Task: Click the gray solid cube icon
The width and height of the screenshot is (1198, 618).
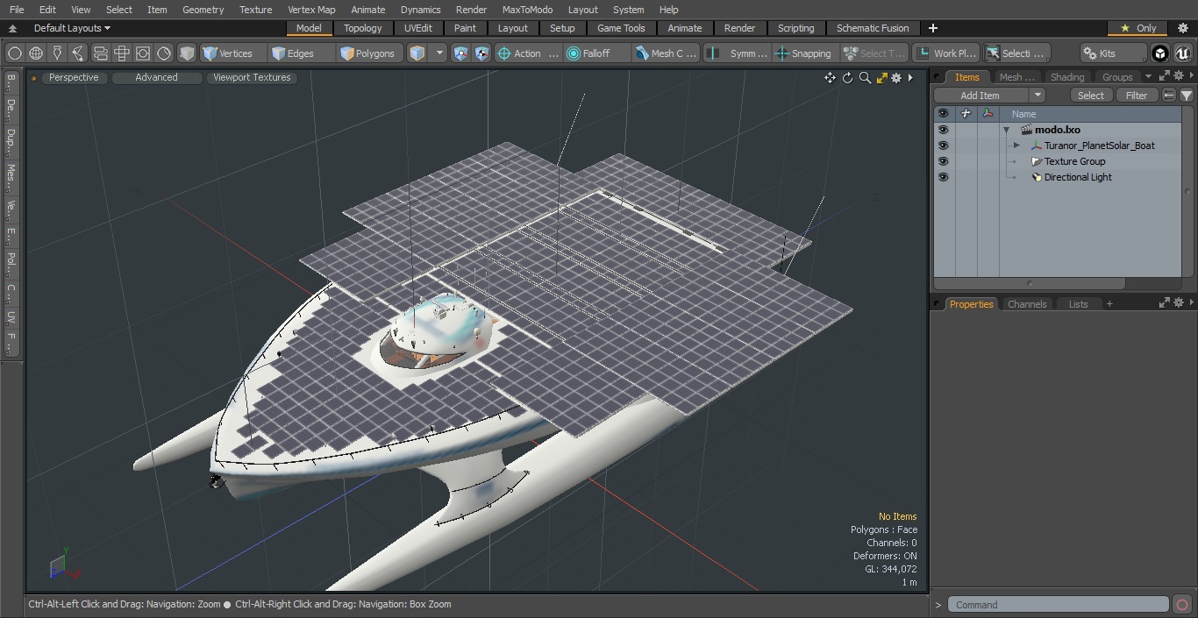Action: coord(187,53)
